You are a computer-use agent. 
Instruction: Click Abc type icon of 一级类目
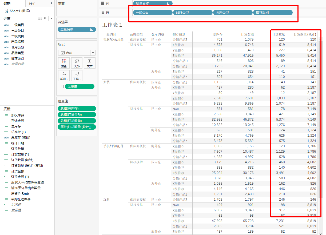click(6, 25)
